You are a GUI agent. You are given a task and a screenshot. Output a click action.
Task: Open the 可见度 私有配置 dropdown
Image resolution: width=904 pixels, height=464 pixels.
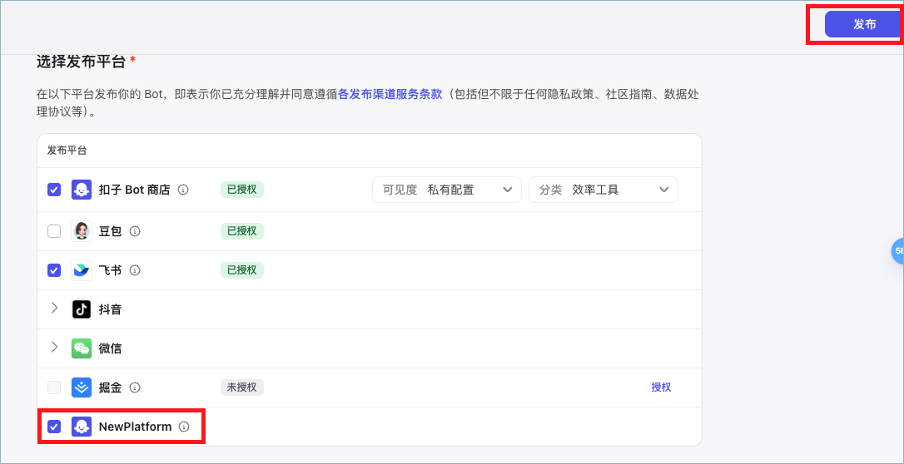(447, 190)
